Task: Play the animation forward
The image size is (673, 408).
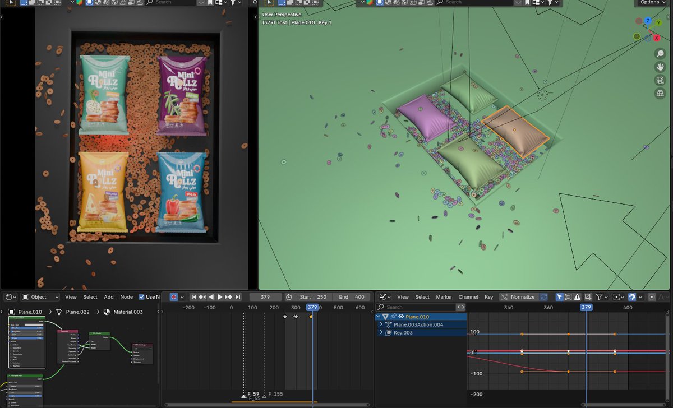Action: pos(220,297)
